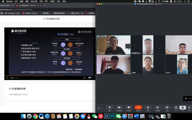The width and height of the screenshot is (192, 120).
Task: Open the Dribbble bookmark in bookmarks bar
Action: [x=31, y=13]
